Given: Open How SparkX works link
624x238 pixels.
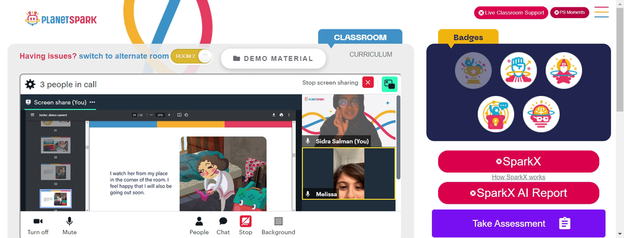Looking at the screenshot, I should click(x=519, y=177).
